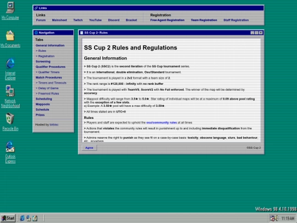The width and height of the screenshot is (297, 223).
Task: Launch the Internet Explorer desktop icon
Action: pos(10,69)
